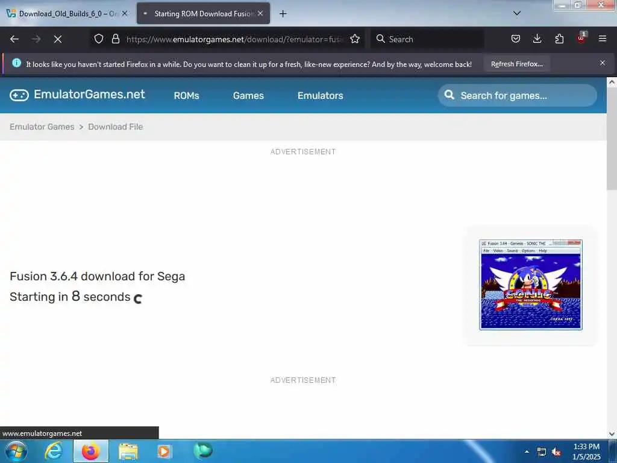
Task: Close the Download_Old_Builds_6_0 tab
Action: click(x=125, y=13)
